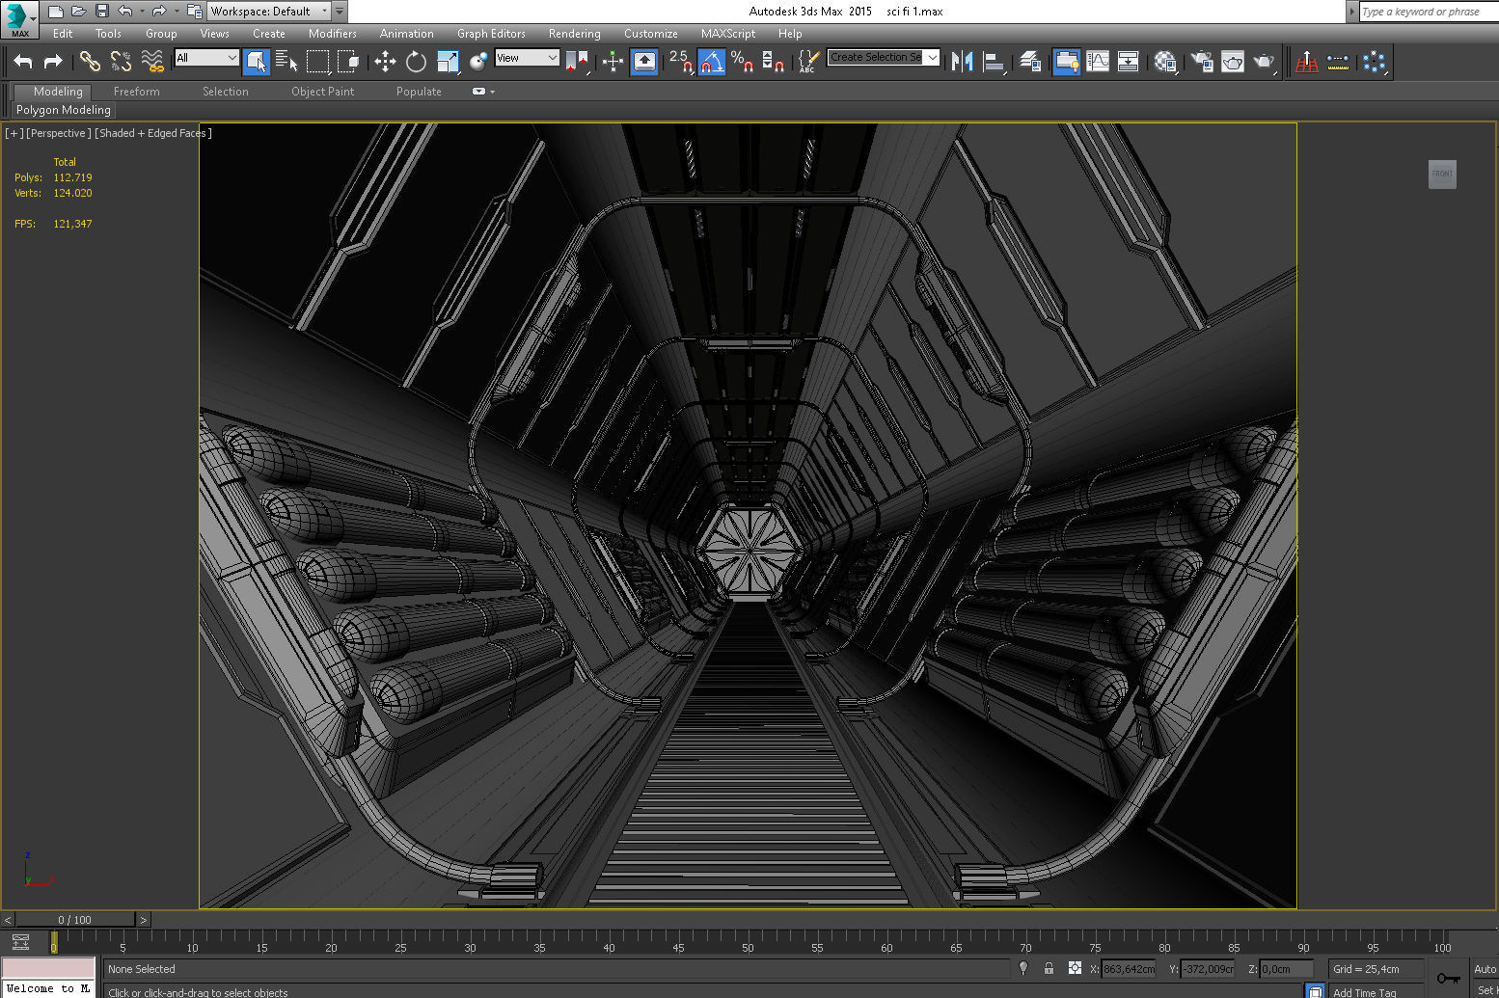The height and width of the screenshot is (998, 1499).
Task: Switch to the Object Paint ribbon tab
Action: 323,92
